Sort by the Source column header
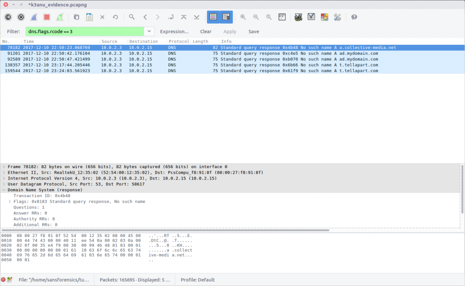 (113, 41)
